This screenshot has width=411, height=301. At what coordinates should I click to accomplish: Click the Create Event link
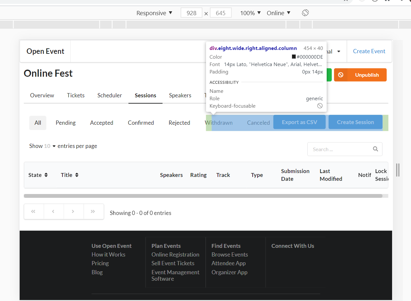369,51
